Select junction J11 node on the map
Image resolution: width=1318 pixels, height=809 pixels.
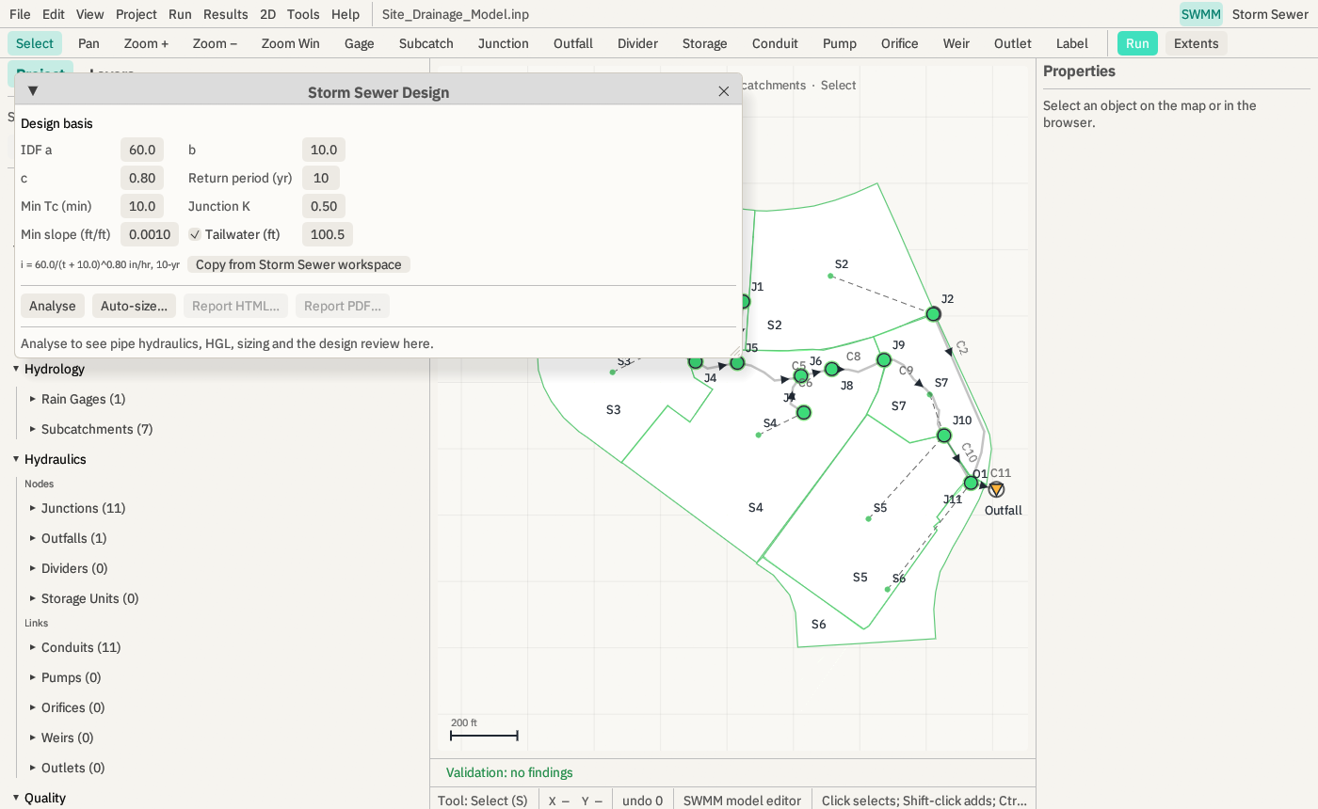pyautogui.click(x=972, y=483)
